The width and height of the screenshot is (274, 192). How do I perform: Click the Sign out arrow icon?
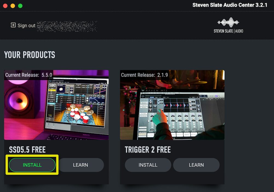coord(13,25)
